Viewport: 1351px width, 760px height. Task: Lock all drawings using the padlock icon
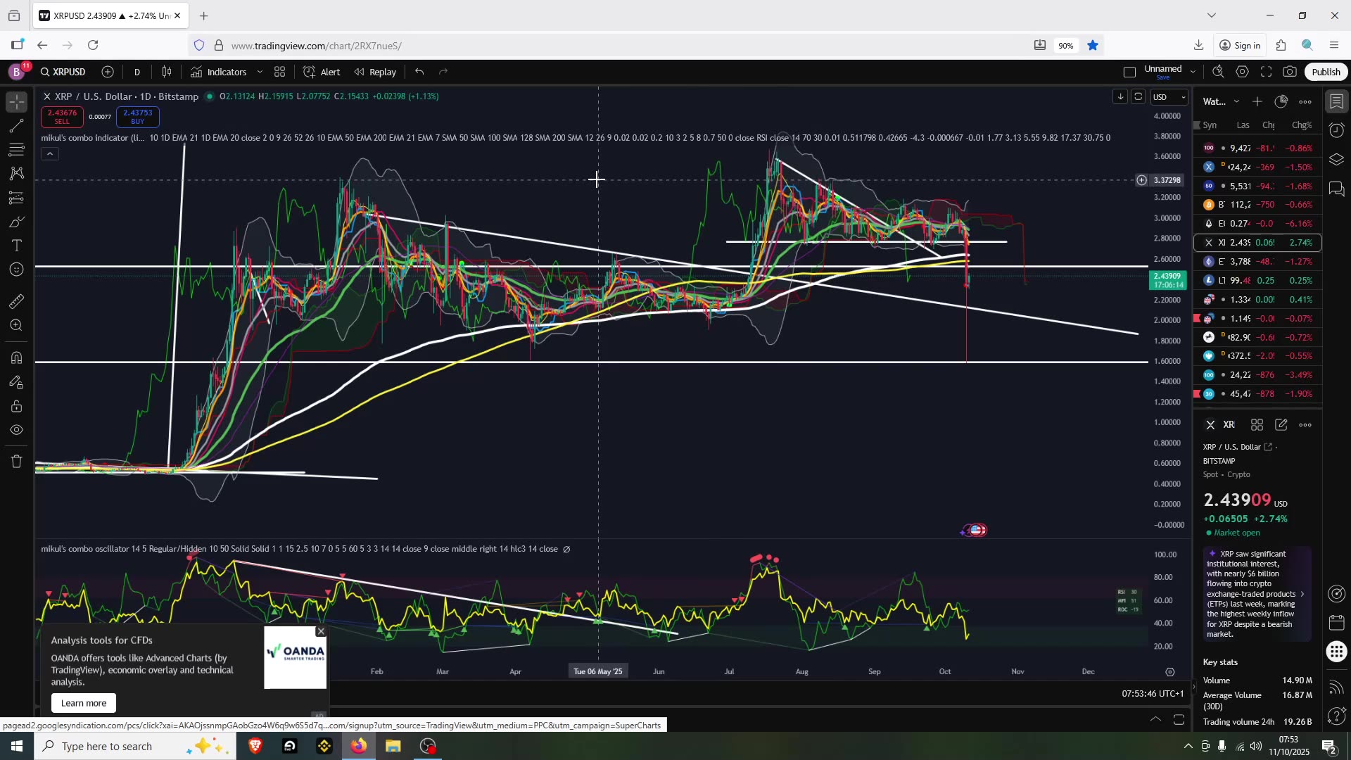[16, 406]
